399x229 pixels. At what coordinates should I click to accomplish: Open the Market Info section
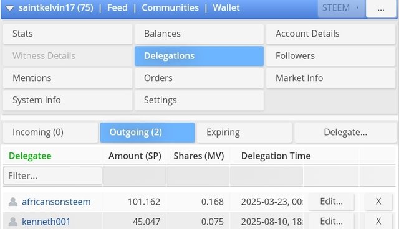click(x=330, y=78)
